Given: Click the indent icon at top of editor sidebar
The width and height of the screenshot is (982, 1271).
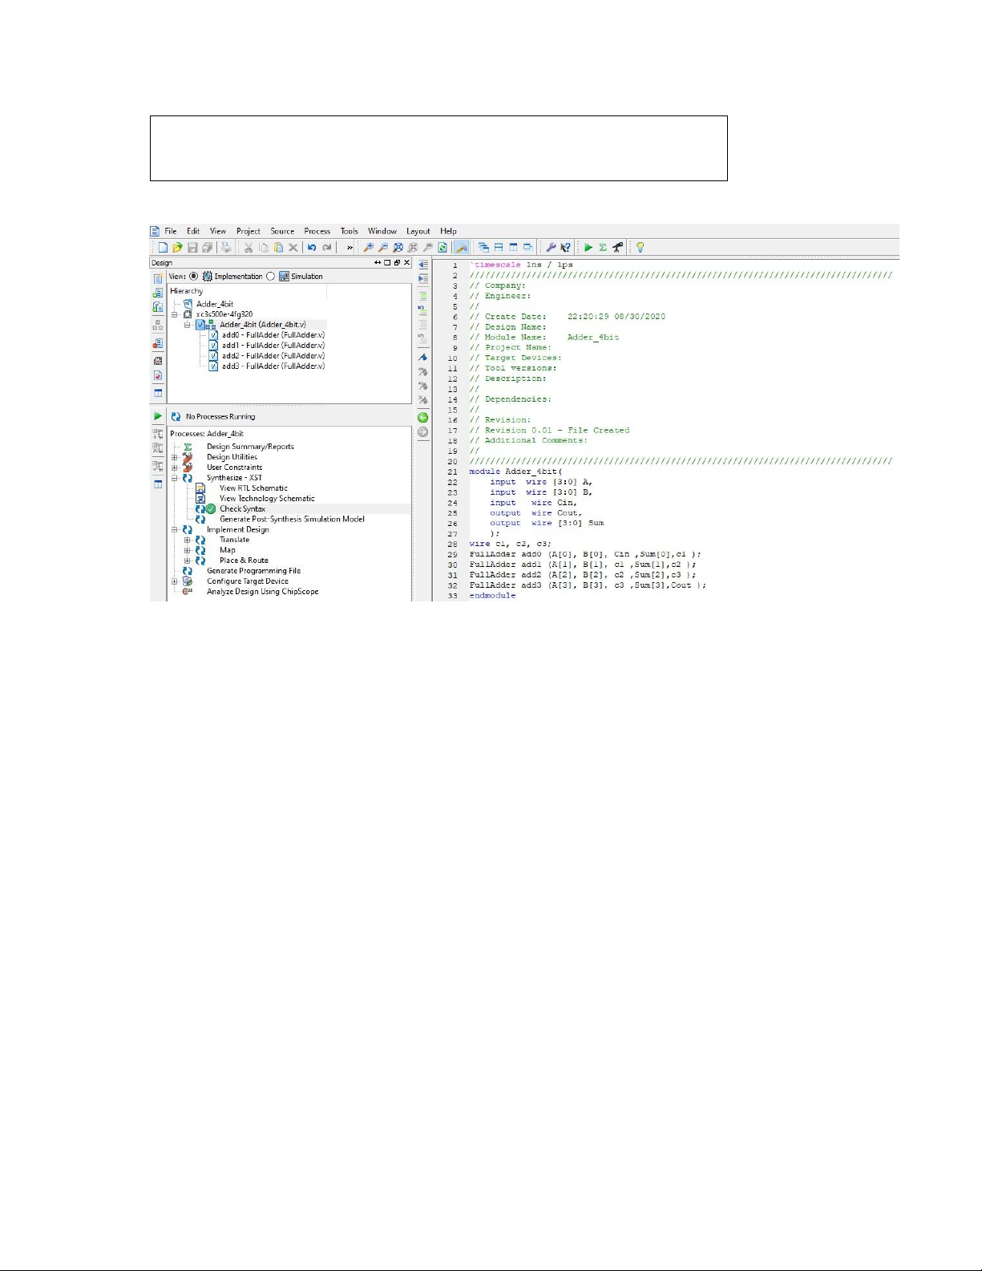Looking at the screenshot, I should point(423,265).
